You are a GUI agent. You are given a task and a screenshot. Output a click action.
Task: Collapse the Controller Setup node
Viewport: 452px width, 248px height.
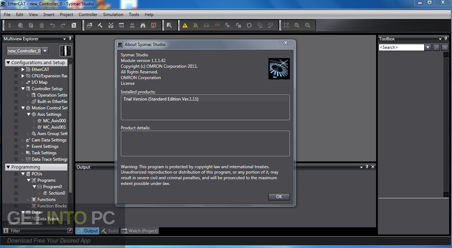[x=23, y=89]
